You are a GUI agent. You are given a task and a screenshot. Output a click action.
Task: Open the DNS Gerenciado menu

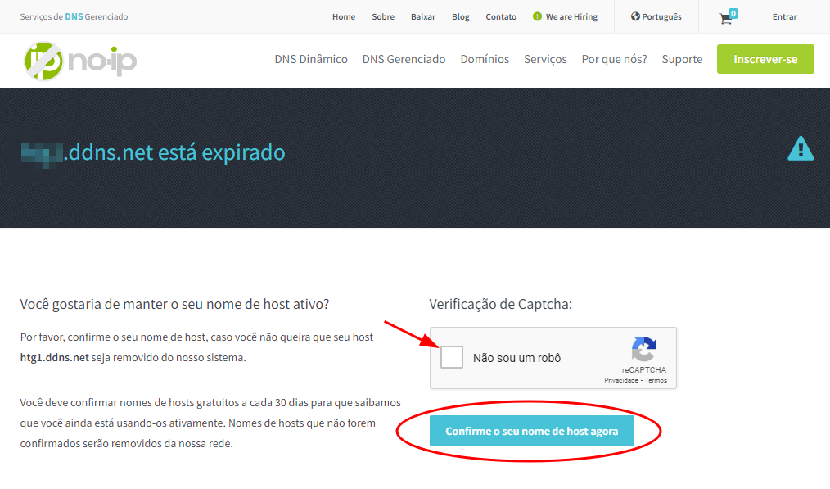(404, 59)
